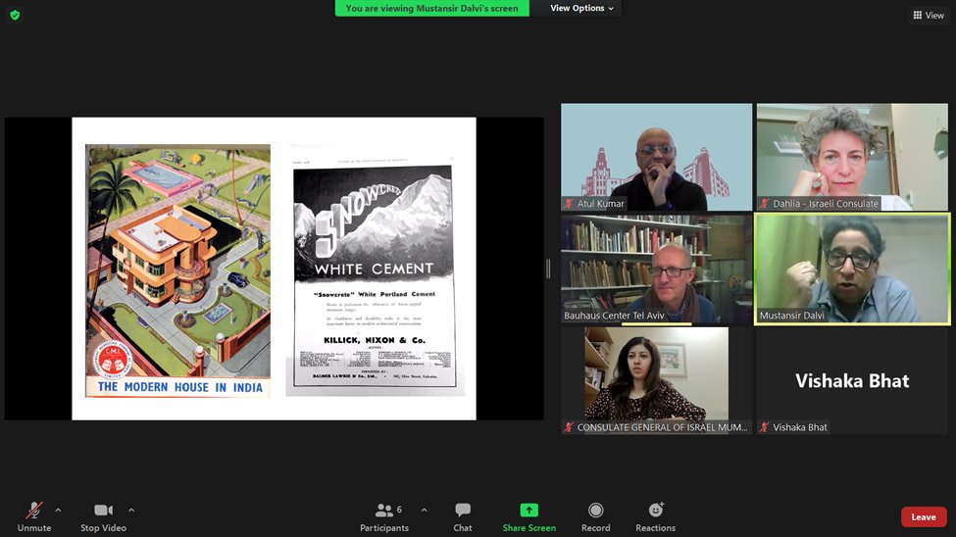The width and height of the screenshot is (956, 537).
Task: Leave the meeting
Action: tap(923, 516)
